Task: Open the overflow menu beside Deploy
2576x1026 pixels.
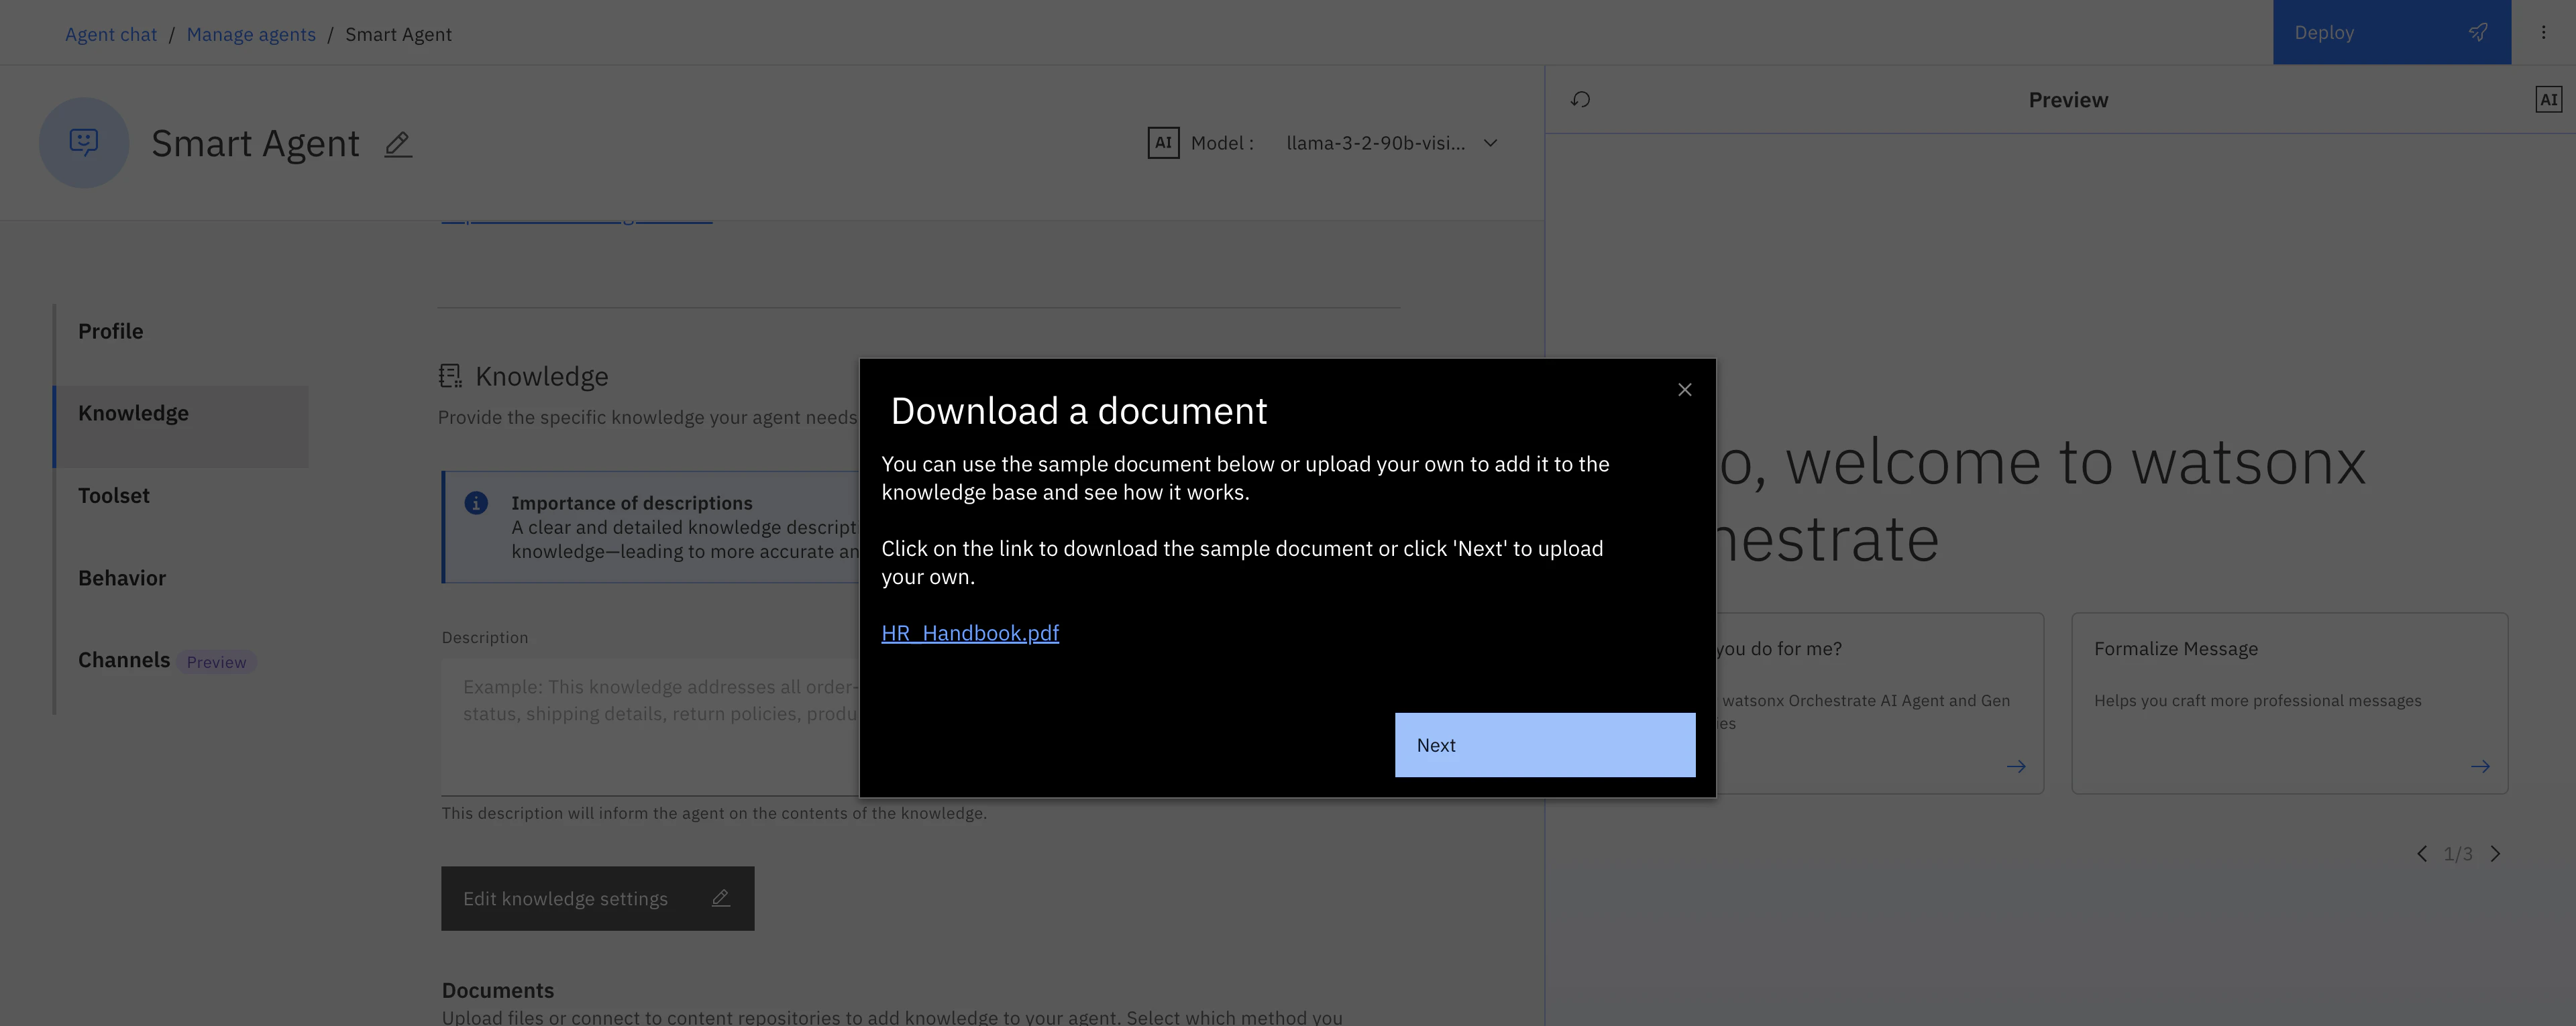Action: pos(2543,32)
